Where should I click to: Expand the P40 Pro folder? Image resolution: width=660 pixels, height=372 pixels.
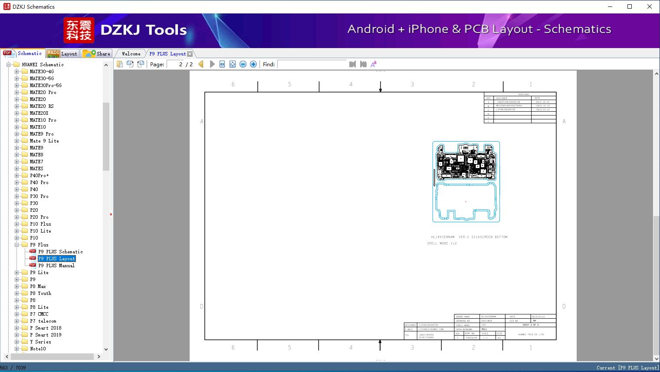pos(17,182)
